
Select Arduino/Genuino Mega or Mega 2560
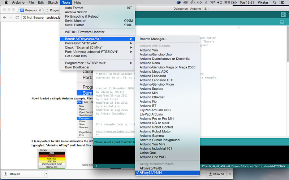pyautogui.click(x=167, y=67)
